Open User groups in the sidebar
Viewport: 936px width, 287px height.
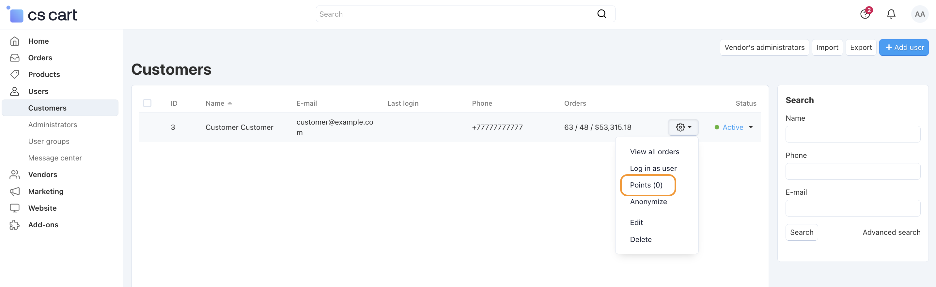click(49, 141)
